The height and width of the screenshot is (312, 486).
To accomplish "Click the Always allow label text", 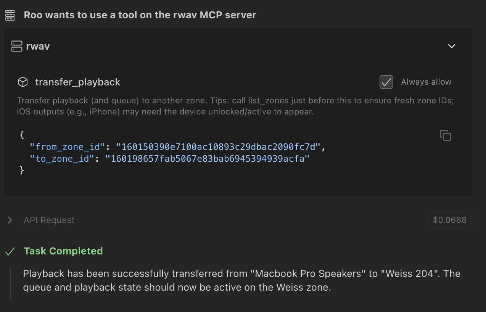I will (426, 82).
